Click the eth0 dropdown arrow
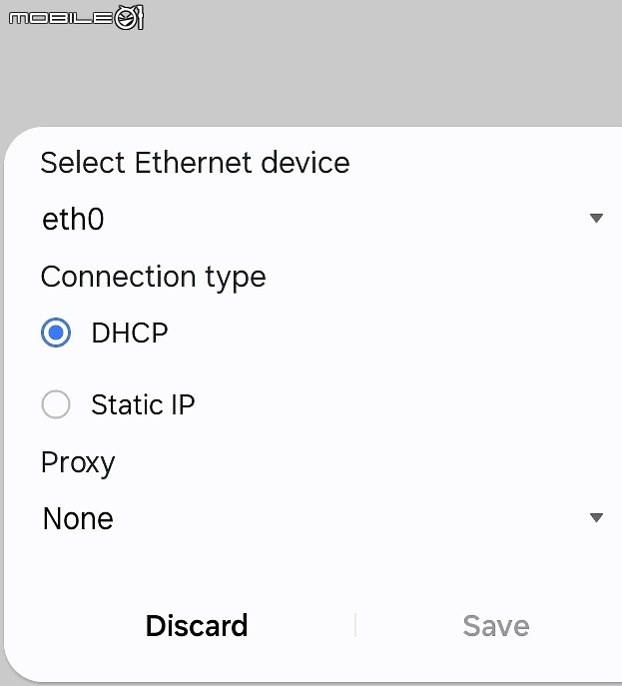Image resolution: width=622 pixels, height=686 pixels. click(x=596, y=218)
